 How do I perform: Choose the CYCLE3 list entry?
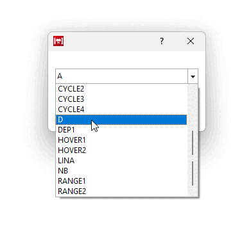[121, 99]
